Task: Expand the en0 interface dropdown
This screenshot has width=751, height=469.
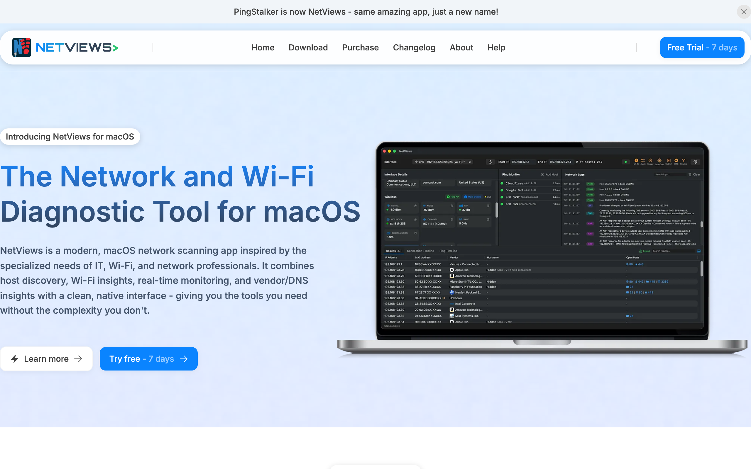Action: (x=443, y=162)
